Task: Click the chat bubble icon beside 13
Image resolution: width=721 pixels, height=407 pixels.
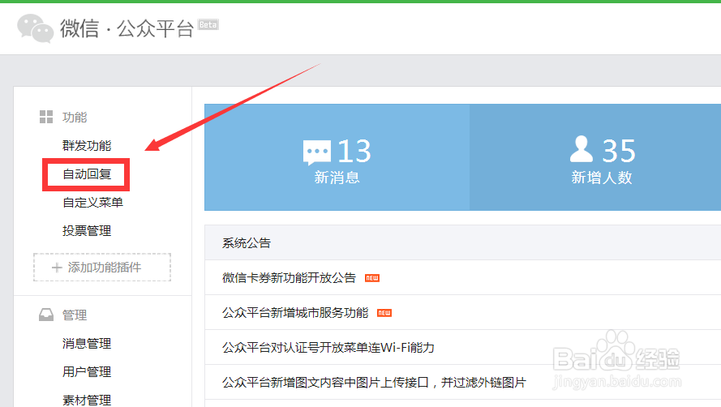Action: 317,152
